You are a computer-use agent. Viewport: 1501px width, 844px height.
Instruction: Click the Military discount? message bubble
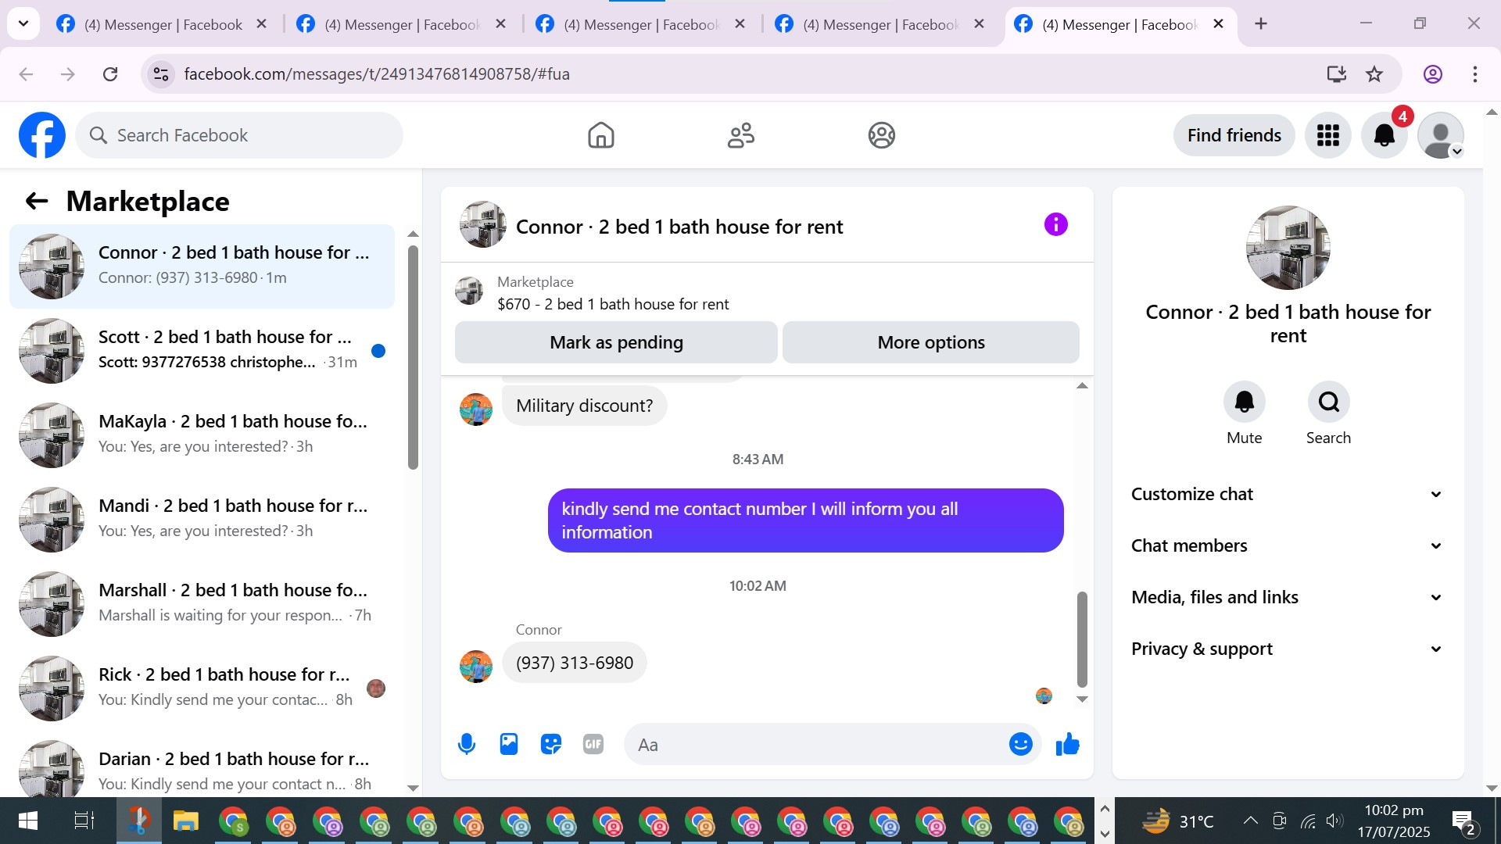click(x=584, y=406)
